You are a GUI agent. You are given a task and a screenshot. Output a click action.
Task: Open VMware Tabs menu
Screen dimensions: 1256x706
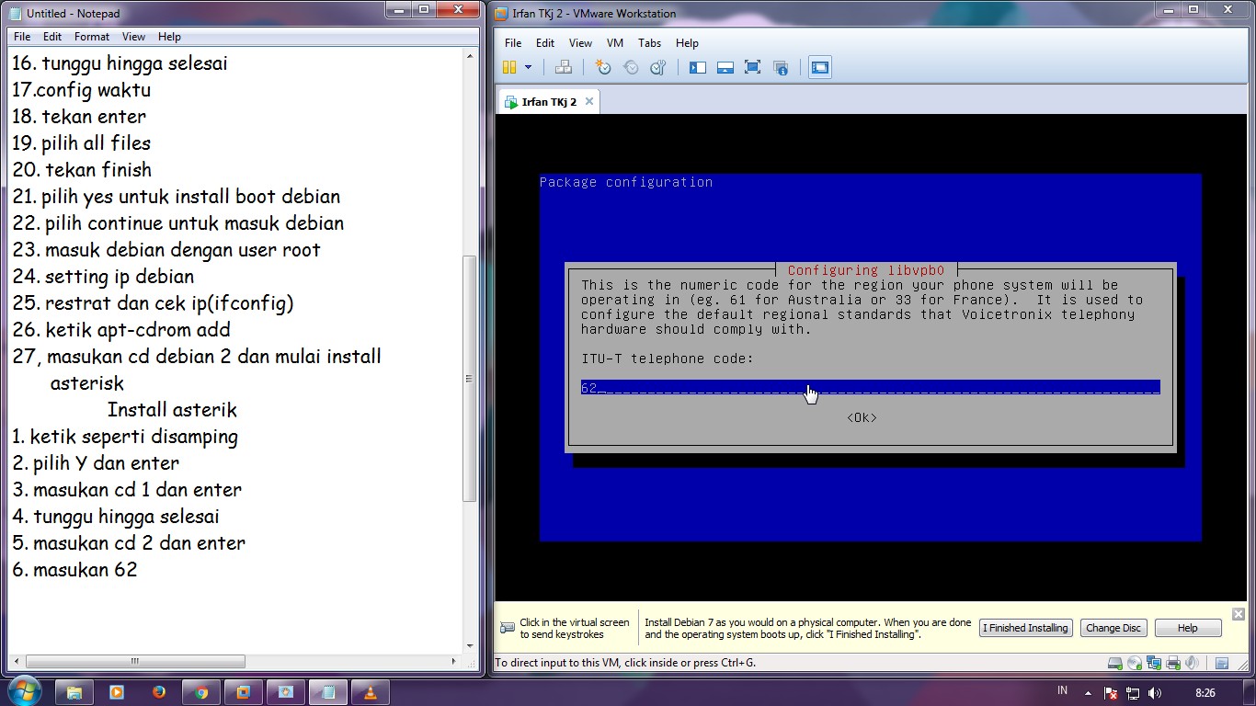[x=649, y=43]
